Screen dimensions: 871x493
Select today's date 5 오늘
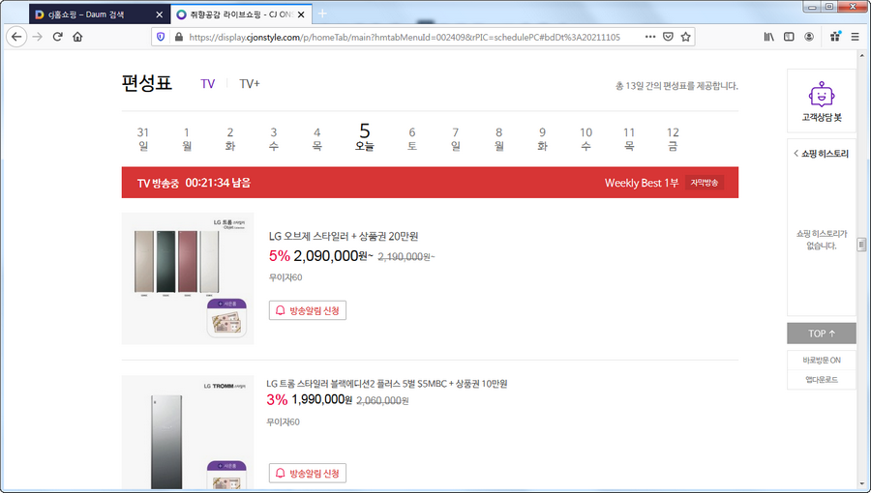tap(365, 137)
